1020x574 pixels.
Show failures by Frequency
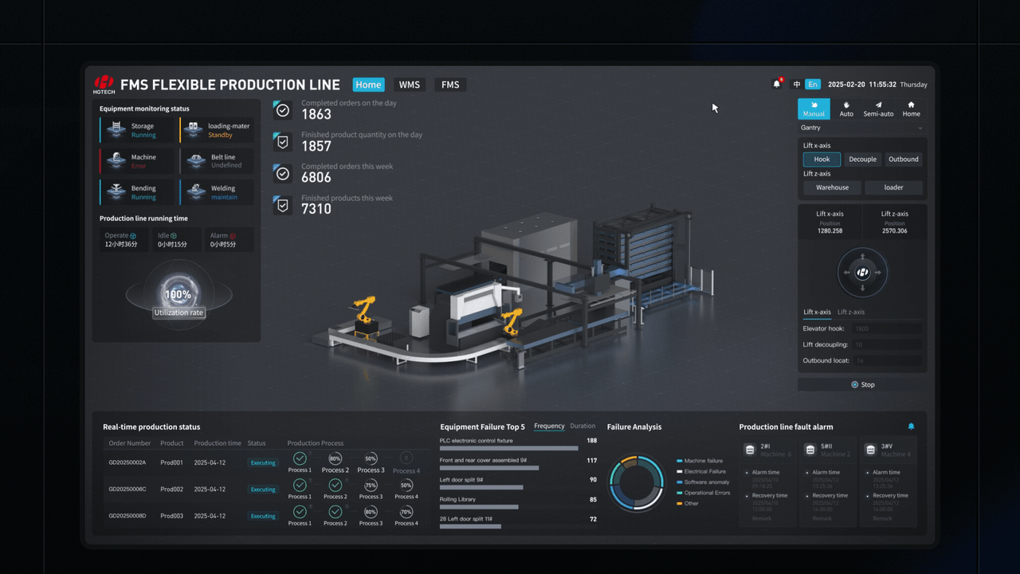pyautogui.click(x=549, y=426)
